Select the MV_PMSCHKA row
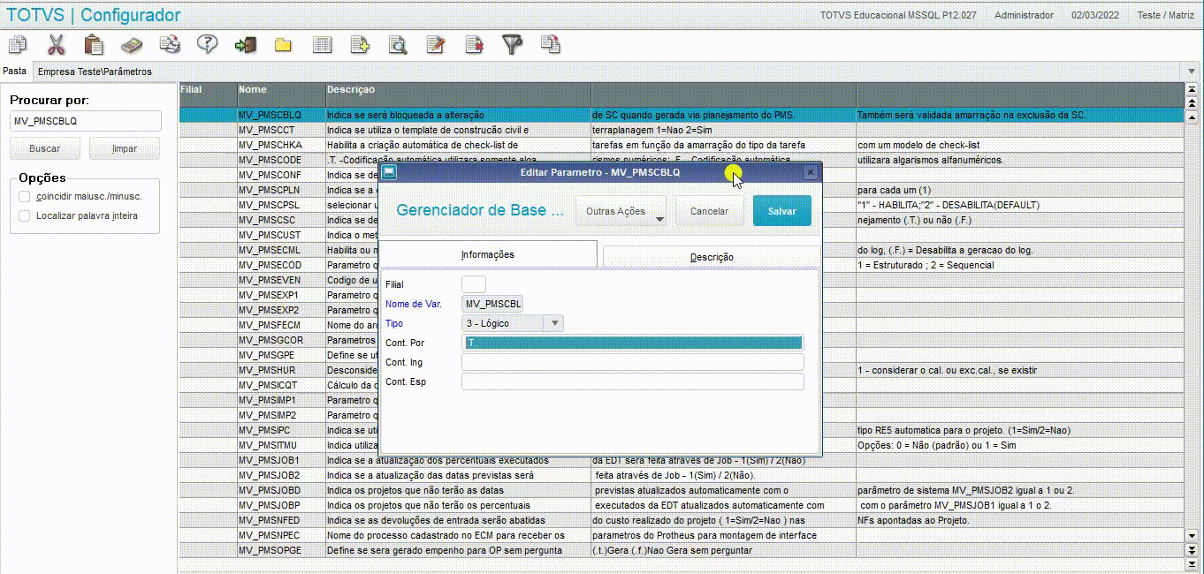Viewport: 1204px width, 574px height. click(x=682, y=145)
